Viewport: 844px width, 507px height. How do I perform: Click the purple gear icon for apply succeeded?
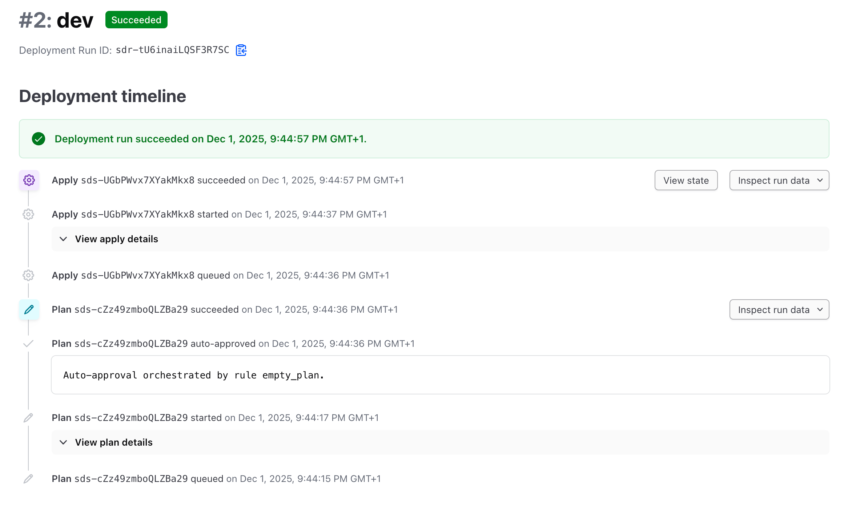pyautogui.click(x=29, y=180)
